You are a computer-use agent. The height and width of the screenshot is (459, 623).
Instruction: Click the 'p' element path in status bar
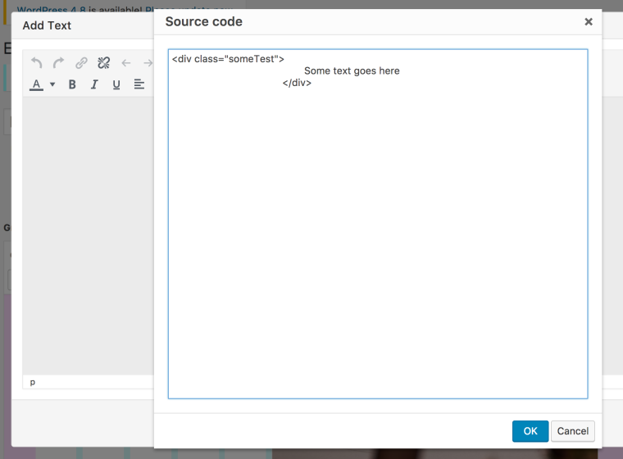[x=33, y=382]
